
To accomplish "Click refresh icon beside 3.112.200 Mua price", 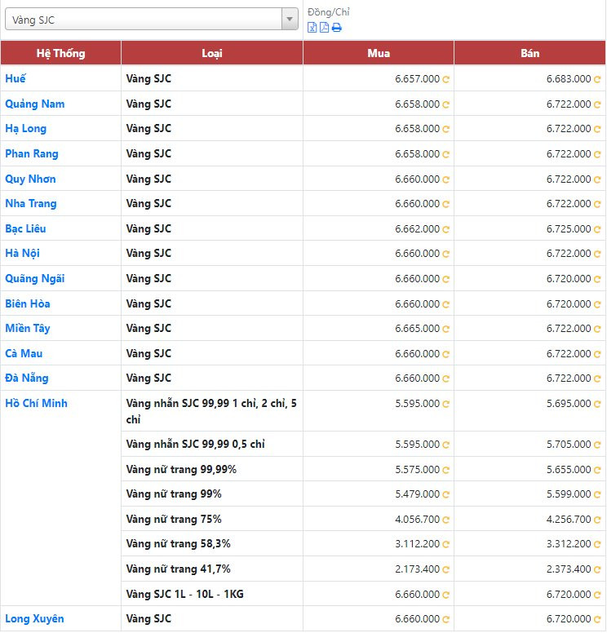I will click(445, 544).
